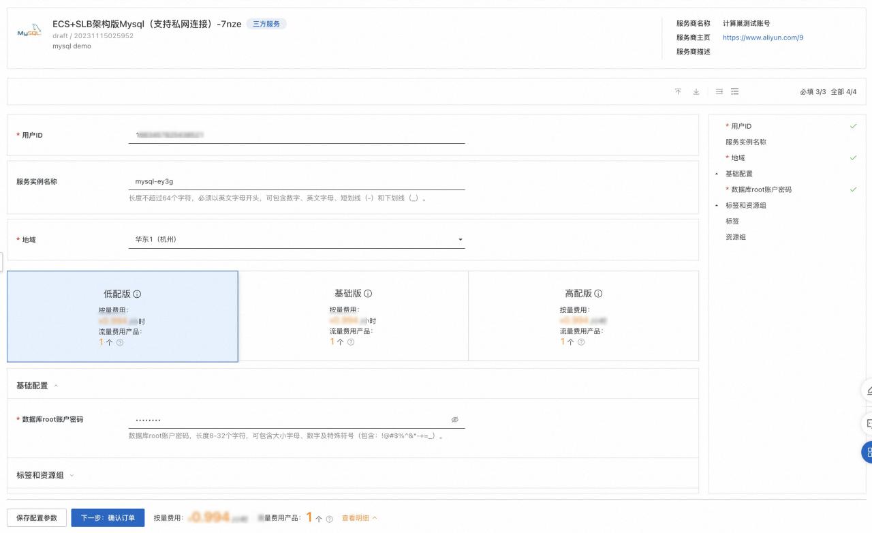Click help icon beside bottom bar product count

coord(330,519)
